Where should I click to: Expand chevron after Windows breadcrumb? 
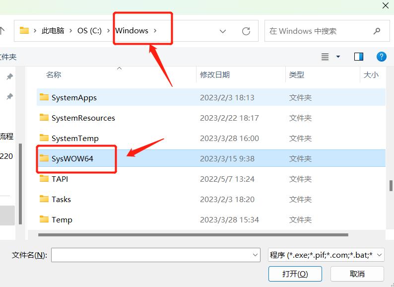(155, 31)
